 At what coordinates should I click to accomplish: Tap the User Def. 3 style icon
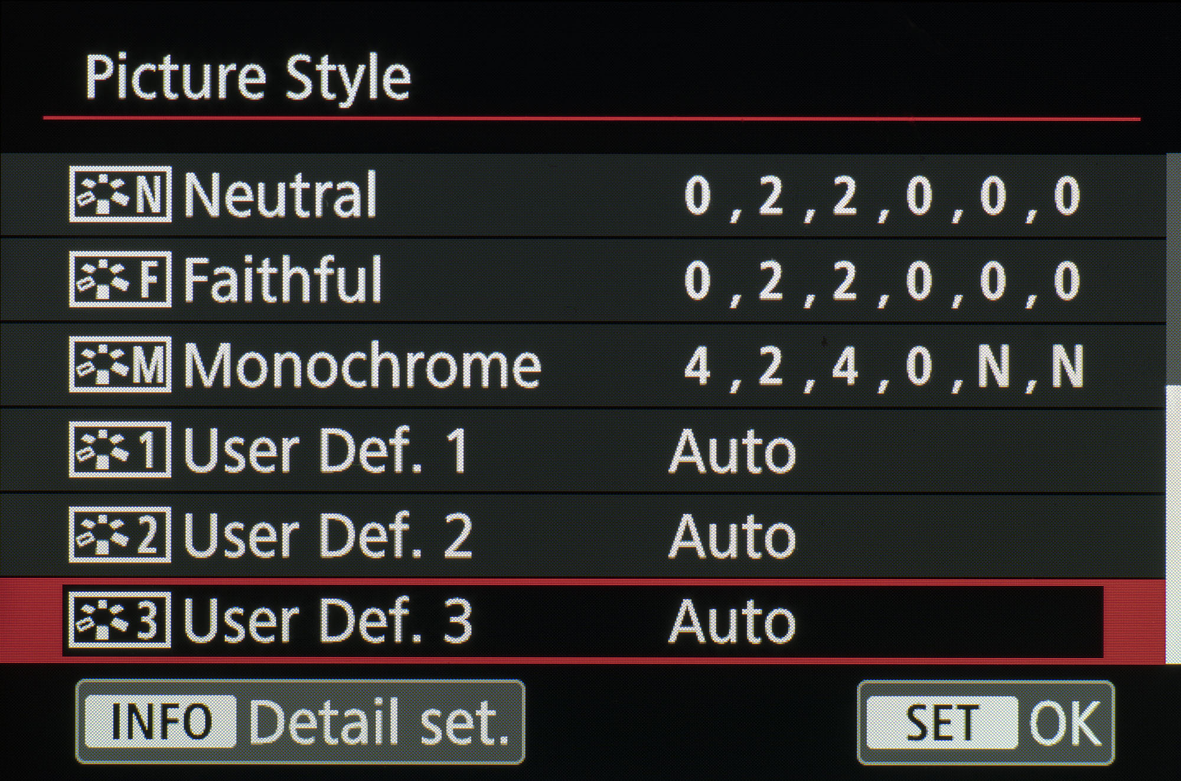120,620
